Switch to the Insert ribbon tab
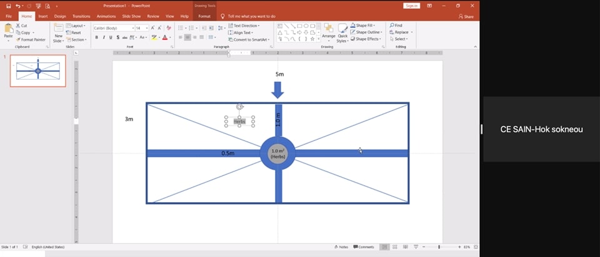Viewport: 600px width, 257px height. coord(43,16)
